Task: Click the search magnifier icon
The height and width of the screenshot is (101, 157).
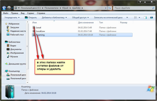Action: coord(153,8)
